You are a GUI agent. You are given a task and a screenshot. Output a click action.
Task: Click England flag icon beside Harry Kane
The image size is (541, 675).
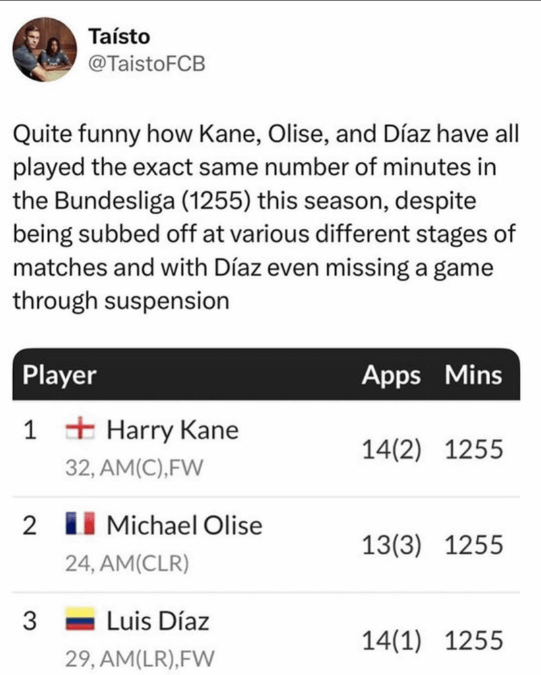pyautogui.click(x=80, y=430)
